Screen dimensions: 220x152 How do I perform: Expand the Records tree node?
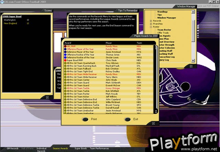[x=151, y=21]
